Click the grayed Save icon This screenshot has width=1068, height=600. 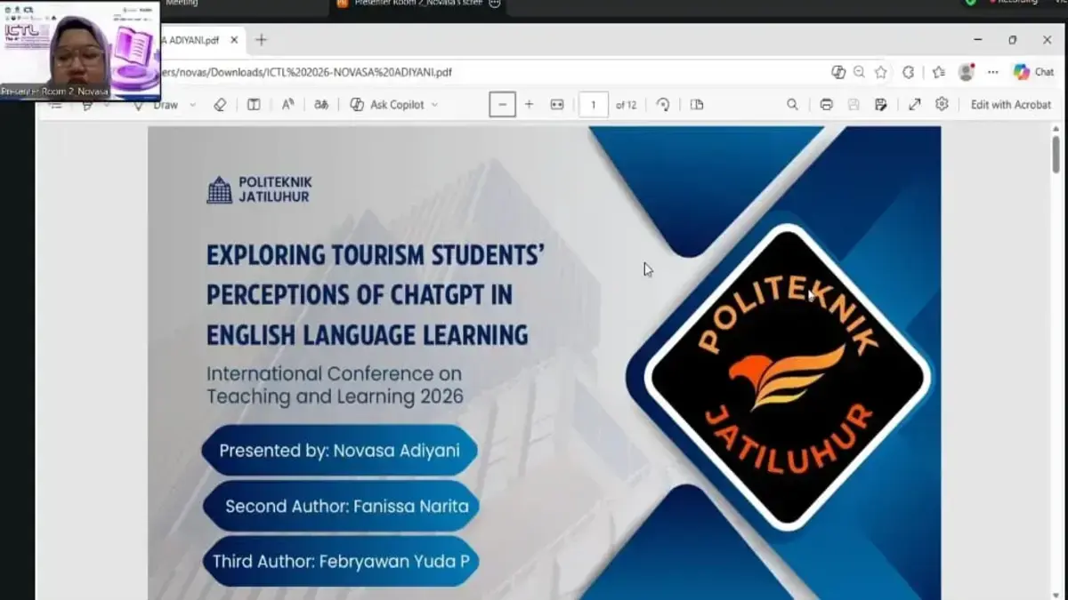click(854, 105)
